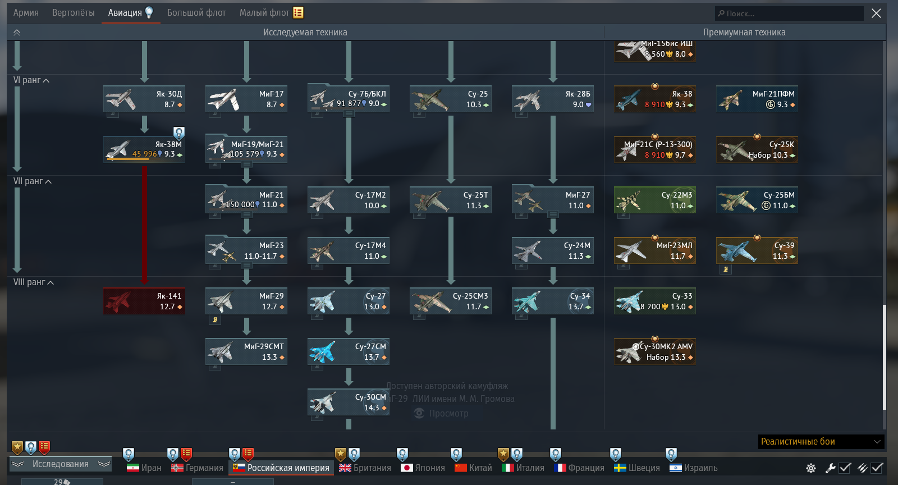This screenshot has width=898, height=485.
Task: Click the lightbulb icon beside the Авиация tab
Action: click(149, 12)
